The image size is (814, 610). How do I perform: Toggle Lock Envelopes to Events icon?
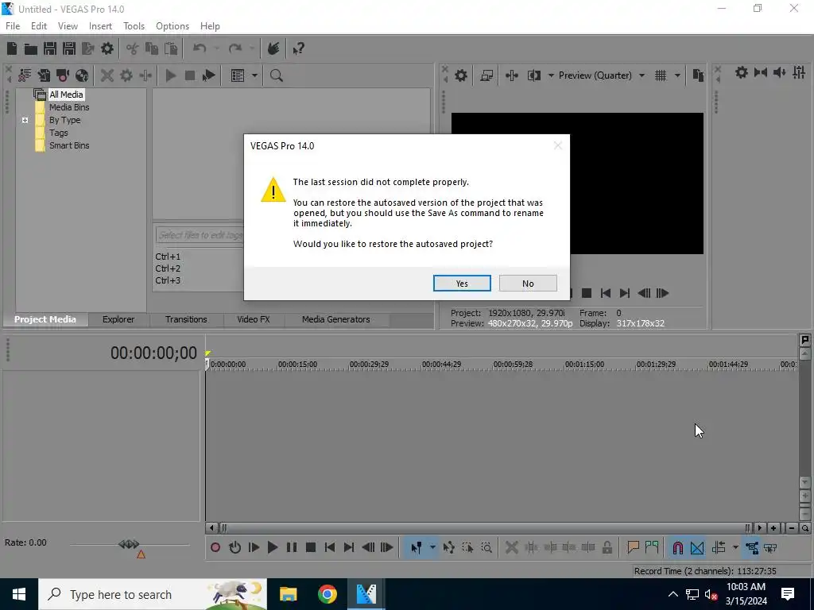(752, 548)
